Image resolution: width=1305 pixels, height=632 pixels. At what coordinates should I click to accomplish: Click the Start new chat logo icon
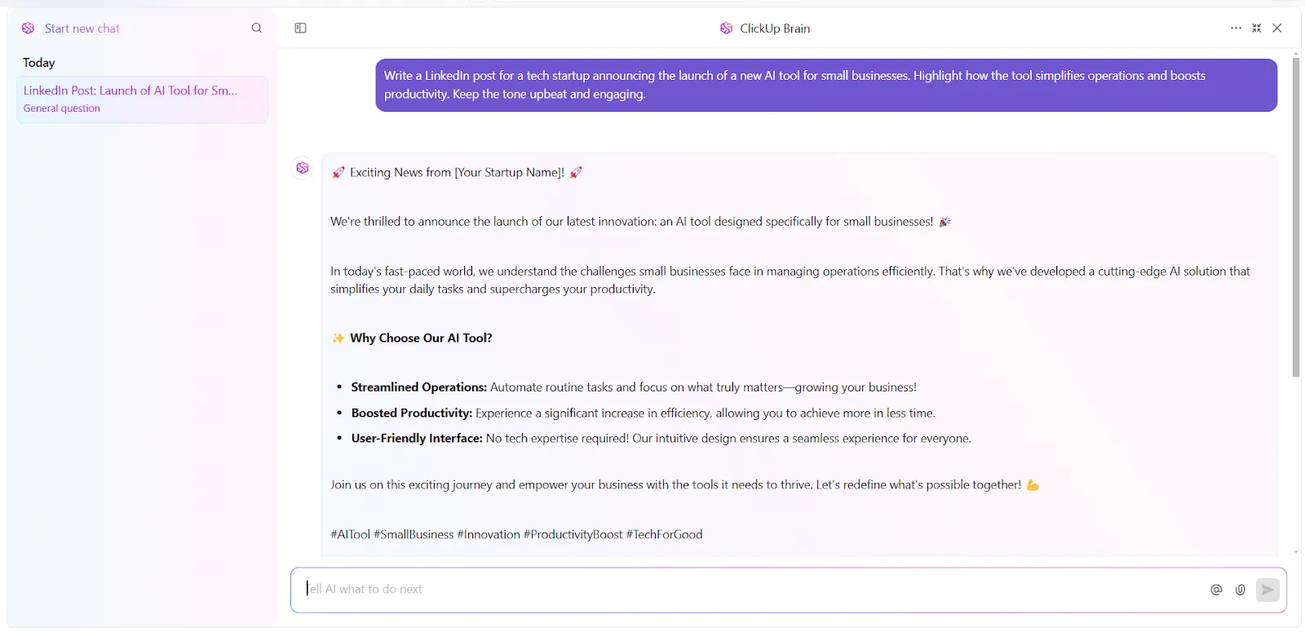(28, 28)
